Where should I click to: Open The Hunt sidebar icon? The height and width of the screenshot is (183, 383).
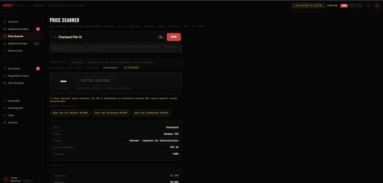(x=5, y=22)
